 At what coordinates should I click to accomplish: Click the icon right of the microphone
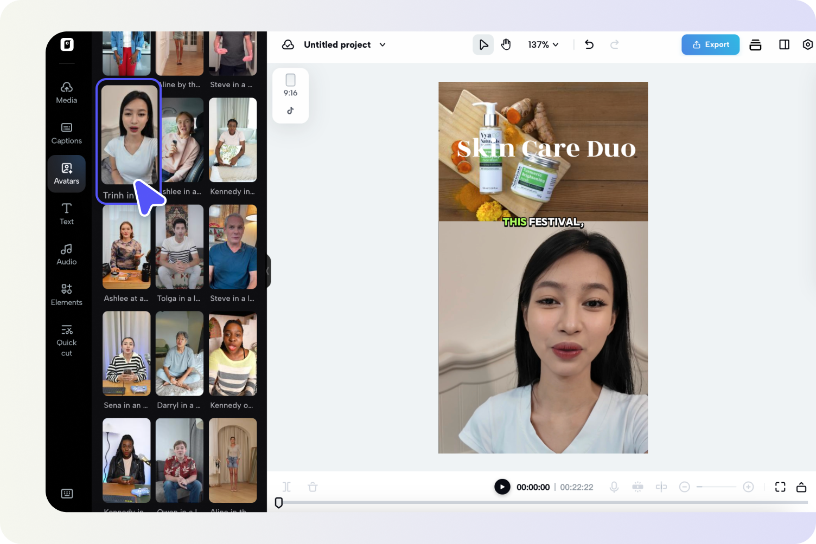click(x=637, y=487)
